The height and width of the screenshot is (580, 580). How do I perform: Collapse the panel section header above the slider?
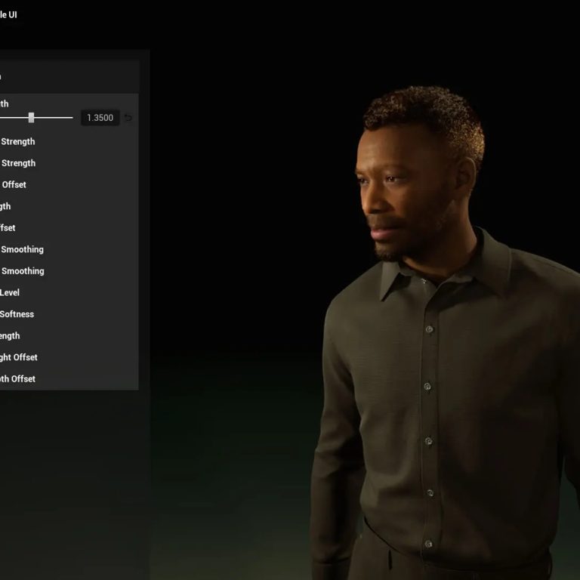pyautogui.click(x=68, y=77)
